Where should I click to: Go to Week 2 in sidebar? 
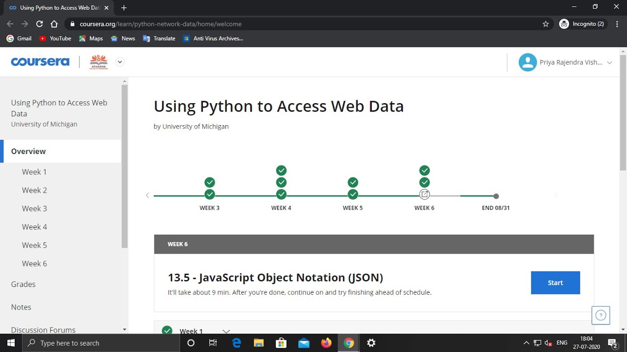[x=34, y=190]
